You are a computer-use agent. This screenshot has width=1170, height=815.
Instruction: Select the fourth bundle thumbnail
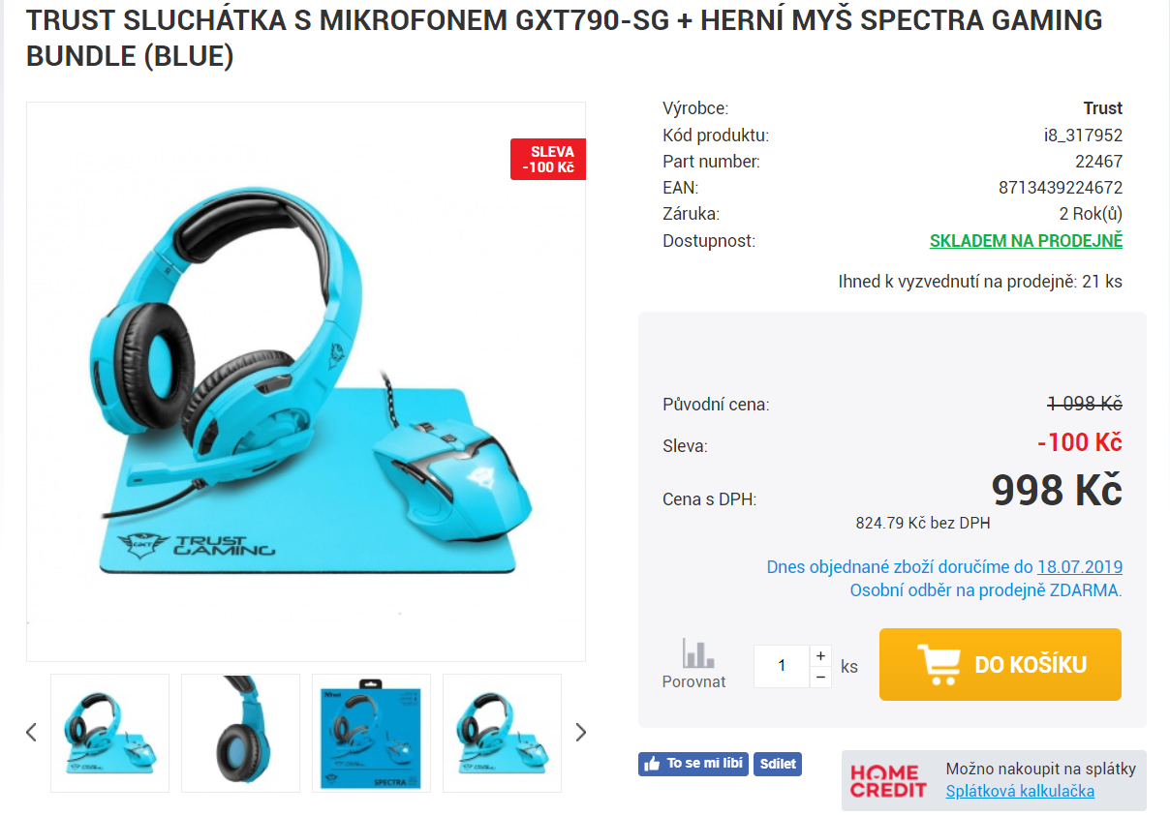click(x=502, y=733)
